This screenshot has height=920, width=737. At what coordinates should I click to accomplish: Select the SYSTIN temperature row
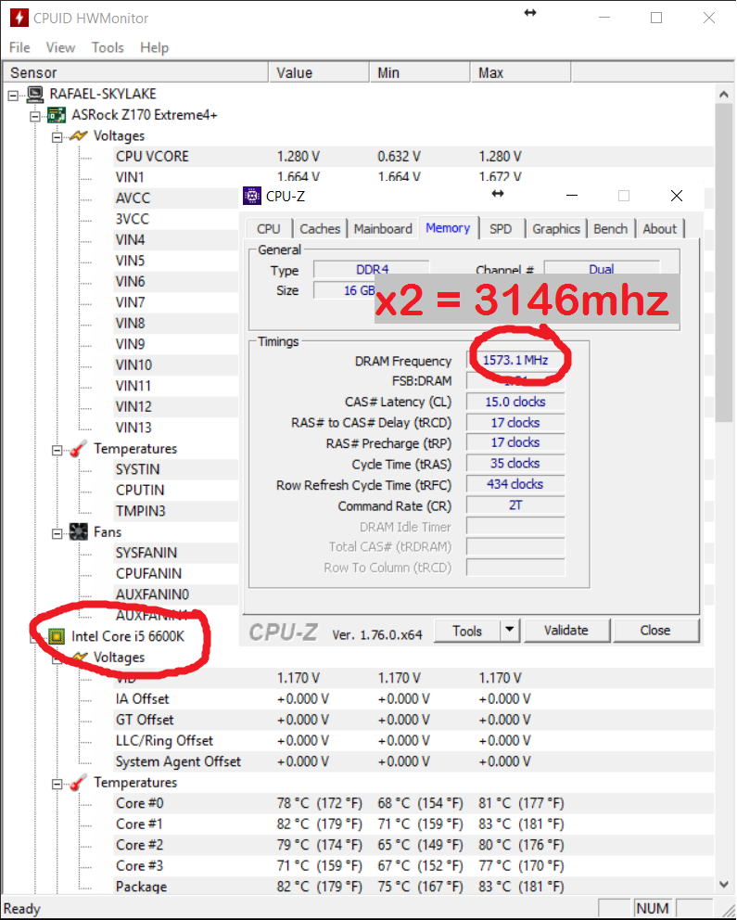point(176,470)
